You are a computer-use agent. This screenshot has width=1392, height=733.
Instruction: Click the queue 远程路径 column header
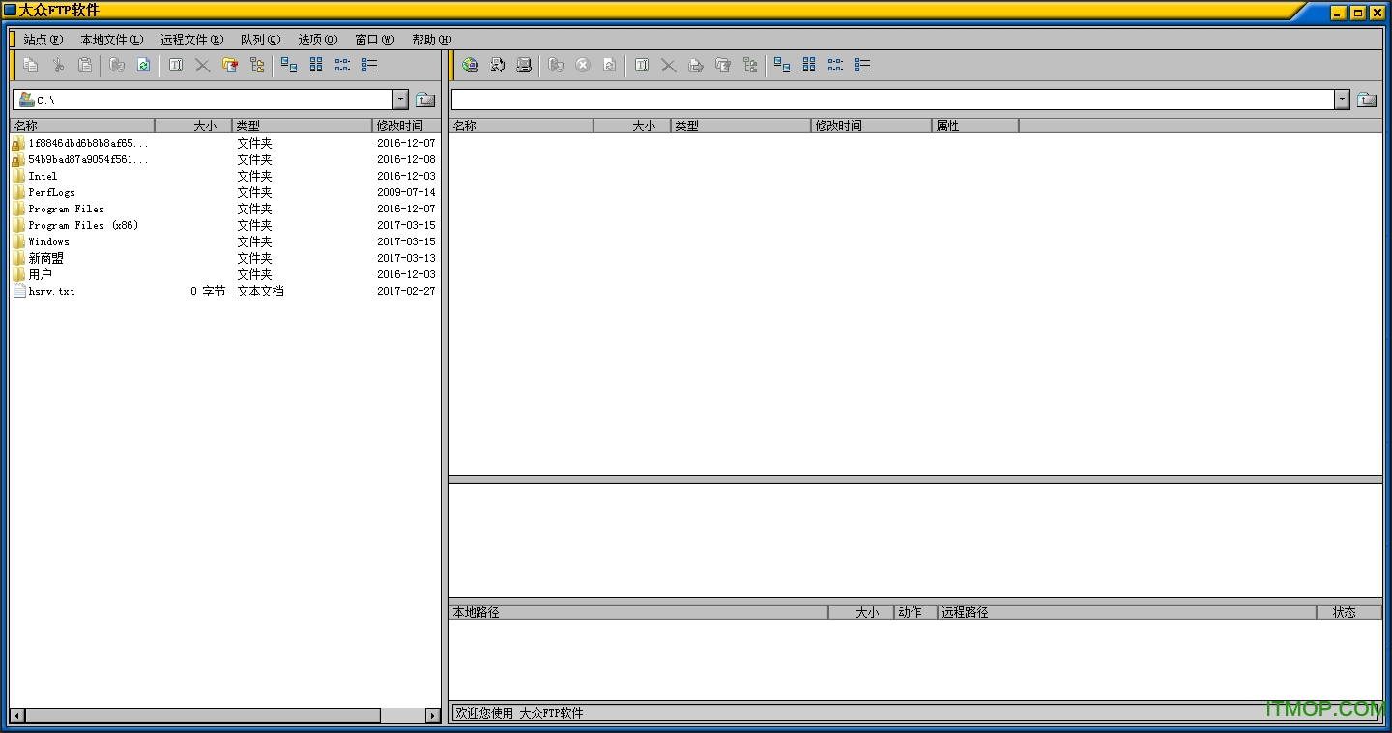coord(1127,612)
